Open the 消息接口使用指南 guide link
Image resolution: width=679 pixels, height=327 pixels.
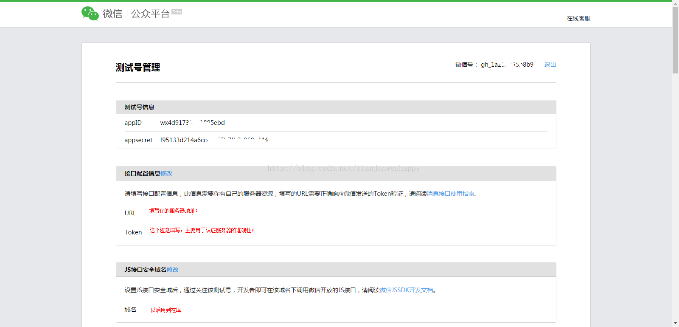pyautogui.click(x=451, y=194)
